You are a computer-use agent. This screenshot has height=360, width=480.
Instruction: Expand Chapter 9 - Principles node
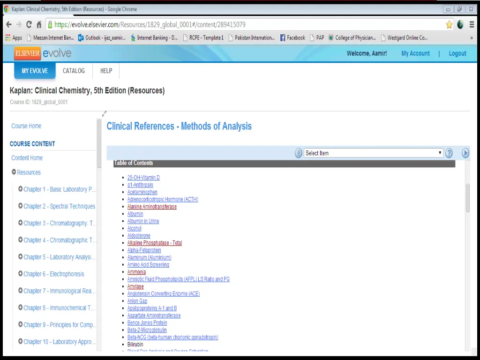[x=20, y=324]
